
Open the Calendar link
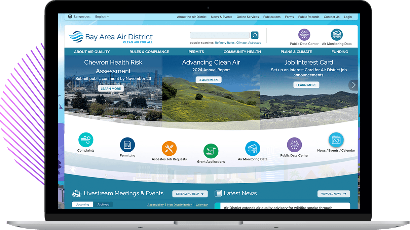point(202,205)
